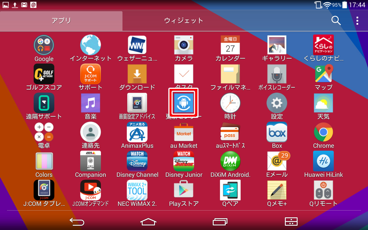Open the au Market app

click(184, 132)
